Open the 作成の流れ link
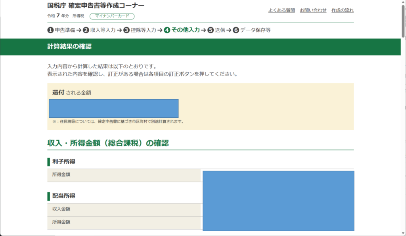 pyautogui.click(x=342, y=10)
